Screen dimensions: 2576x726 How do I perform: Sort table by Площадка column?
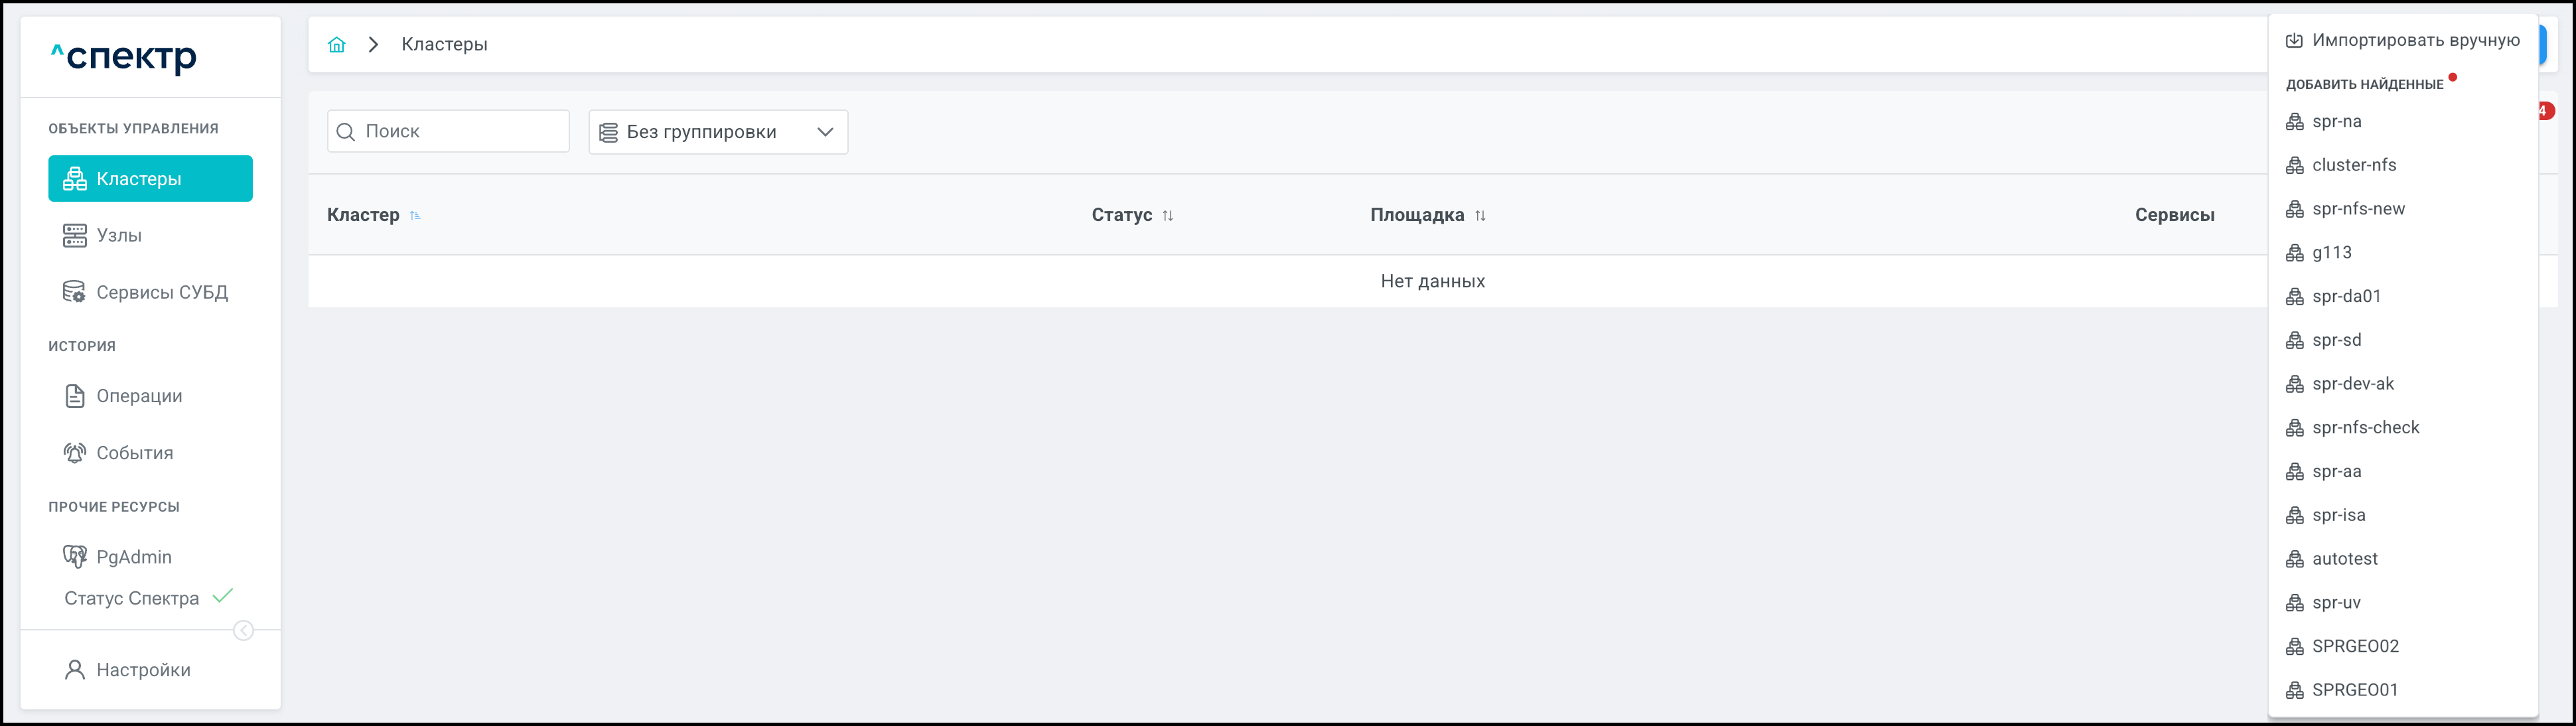click(x=1480, y=215)
